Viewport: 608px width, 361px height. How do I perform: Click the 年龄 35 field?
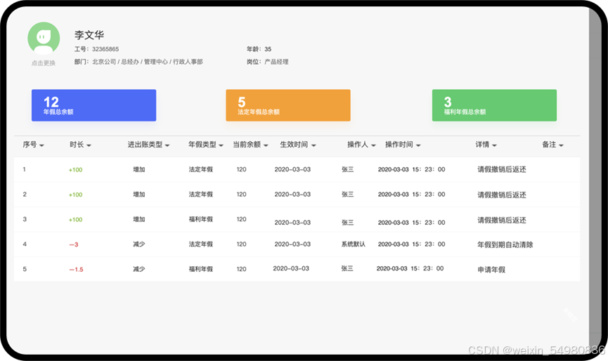point(259,49)
